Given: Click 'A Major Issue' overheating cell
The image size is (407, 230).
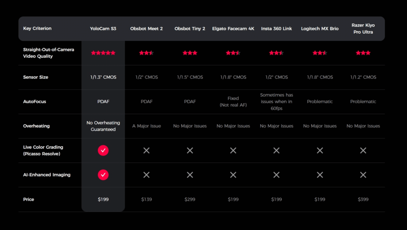Looking at the screenshot, I should coord(146,126).
